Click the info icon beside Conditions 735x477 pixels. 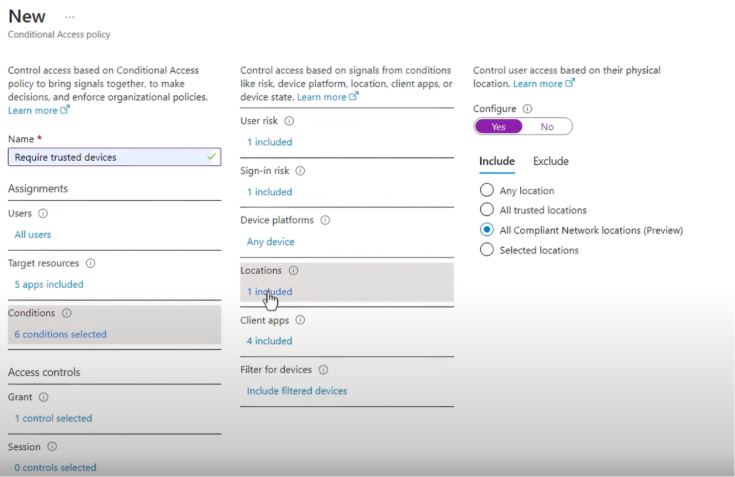click(67, 313)
